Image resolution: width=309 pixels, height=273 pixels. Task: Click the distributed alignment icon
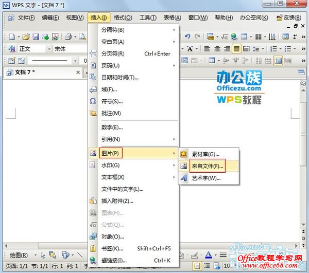click(246, 48)
